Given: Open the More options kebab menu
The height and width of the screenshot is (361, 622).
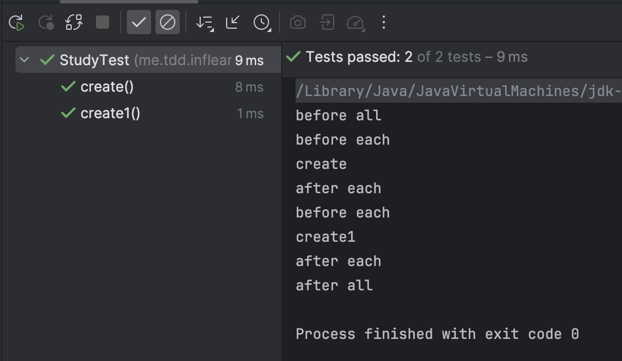Looking at the screenshot, I should coord(384,23).
